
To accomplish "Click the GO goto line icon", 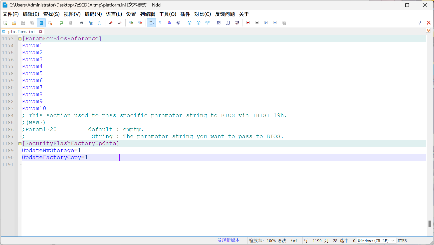I will [208, 23].
